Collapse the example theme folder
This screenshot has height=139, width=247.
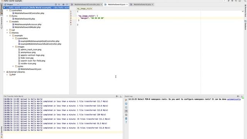click(10, 36)
